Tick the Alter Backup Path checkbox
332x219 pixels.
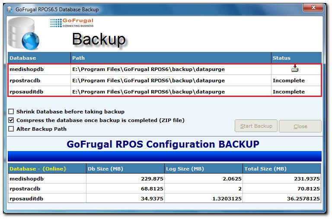tap(11, 129)
